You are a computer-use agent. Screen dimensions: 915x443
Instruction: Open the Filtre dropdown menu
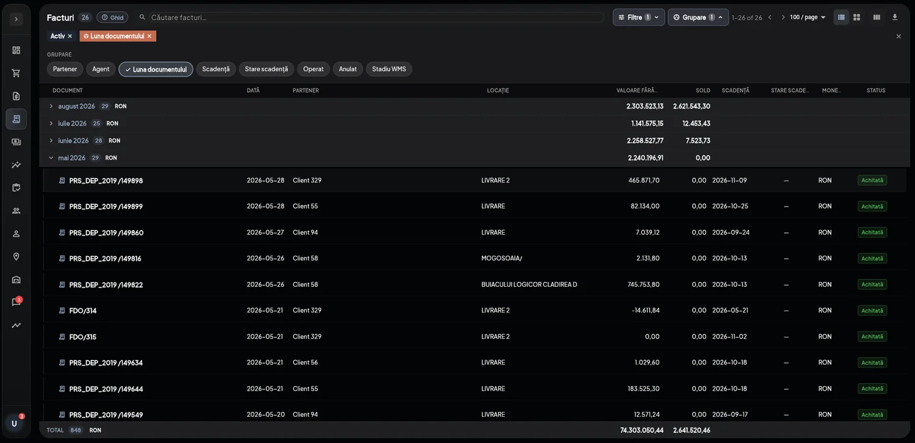[x=639, y=17]
